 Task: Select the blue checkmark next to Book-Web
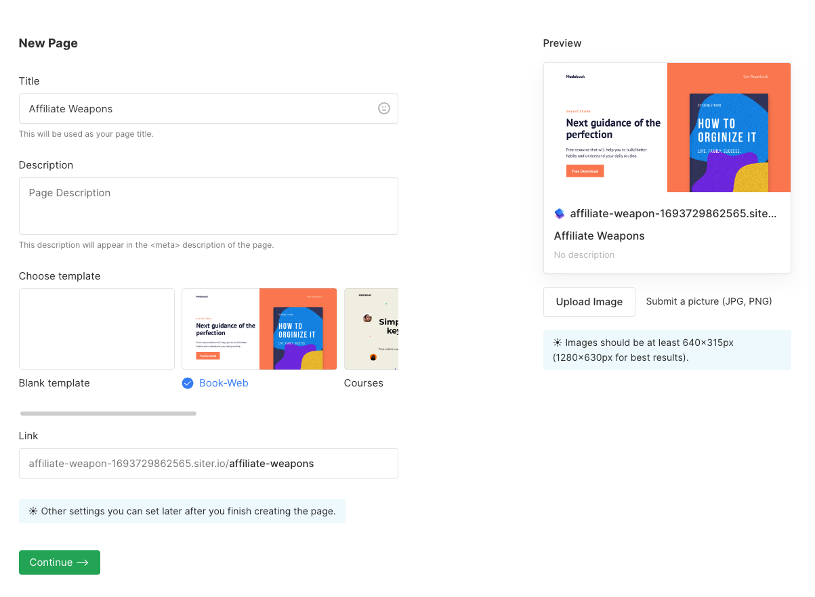(188, 383)
